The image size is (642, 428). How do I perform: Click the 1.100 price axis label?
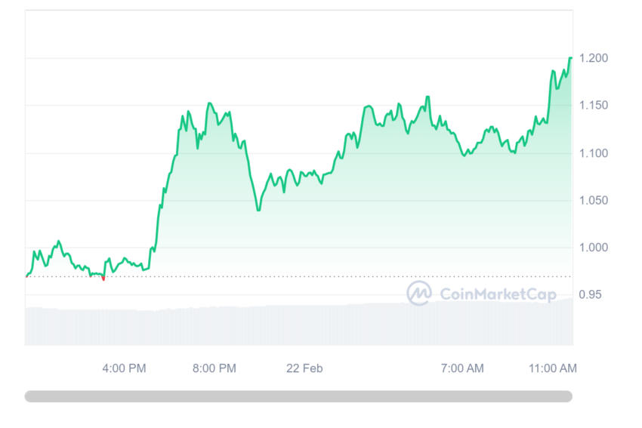pos(594,153)
